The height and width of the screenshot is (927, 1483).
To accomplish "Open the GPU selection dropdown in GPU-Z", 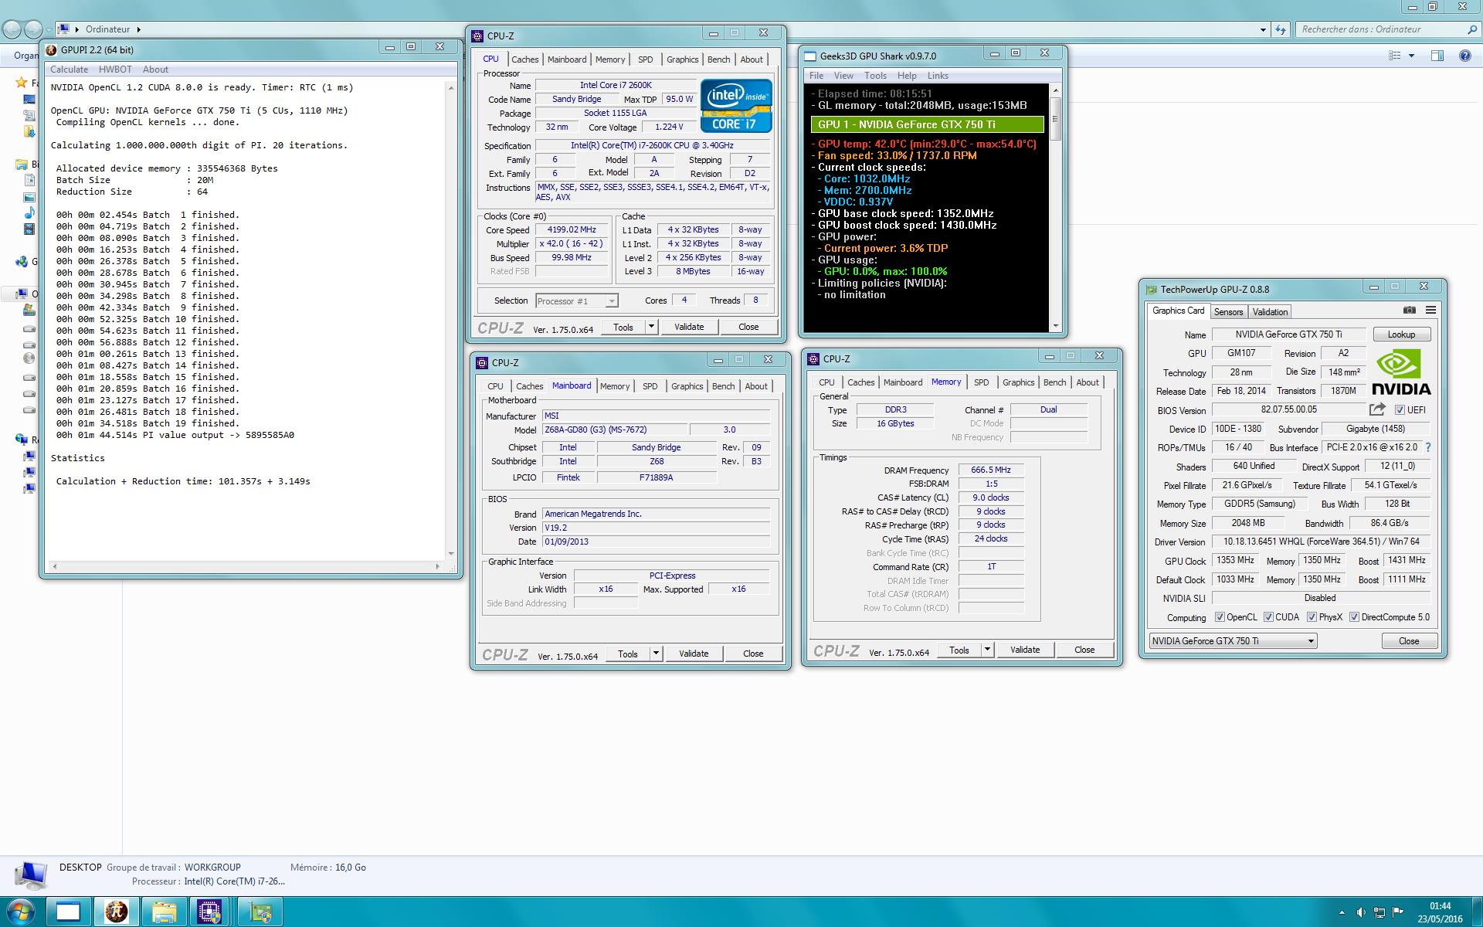I will click(x=1233, y=641).
